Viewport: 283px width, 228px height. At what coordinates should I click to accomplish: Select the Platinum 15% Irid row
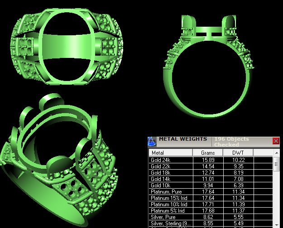pos(211,198)
